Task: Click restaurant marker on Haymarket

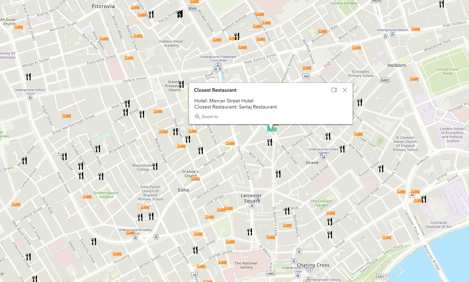Action: [195, 250]
